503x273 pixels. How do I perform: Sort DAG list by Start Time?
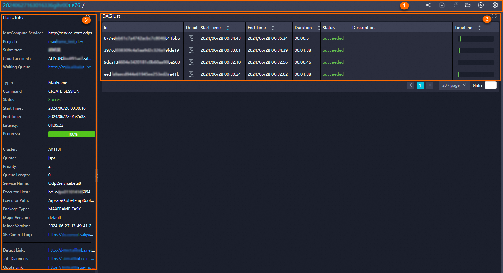[x=228, y=28]
